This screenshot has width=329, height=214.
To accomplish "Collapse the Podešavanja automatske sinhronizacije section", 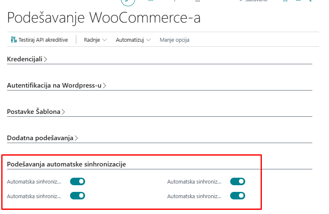I will 66,164.
